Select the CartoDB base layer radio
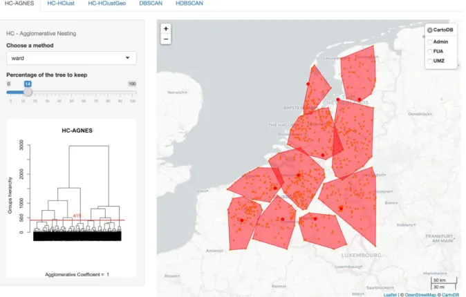Viewport: 466px width, 297px height. [x=429, y=30]
